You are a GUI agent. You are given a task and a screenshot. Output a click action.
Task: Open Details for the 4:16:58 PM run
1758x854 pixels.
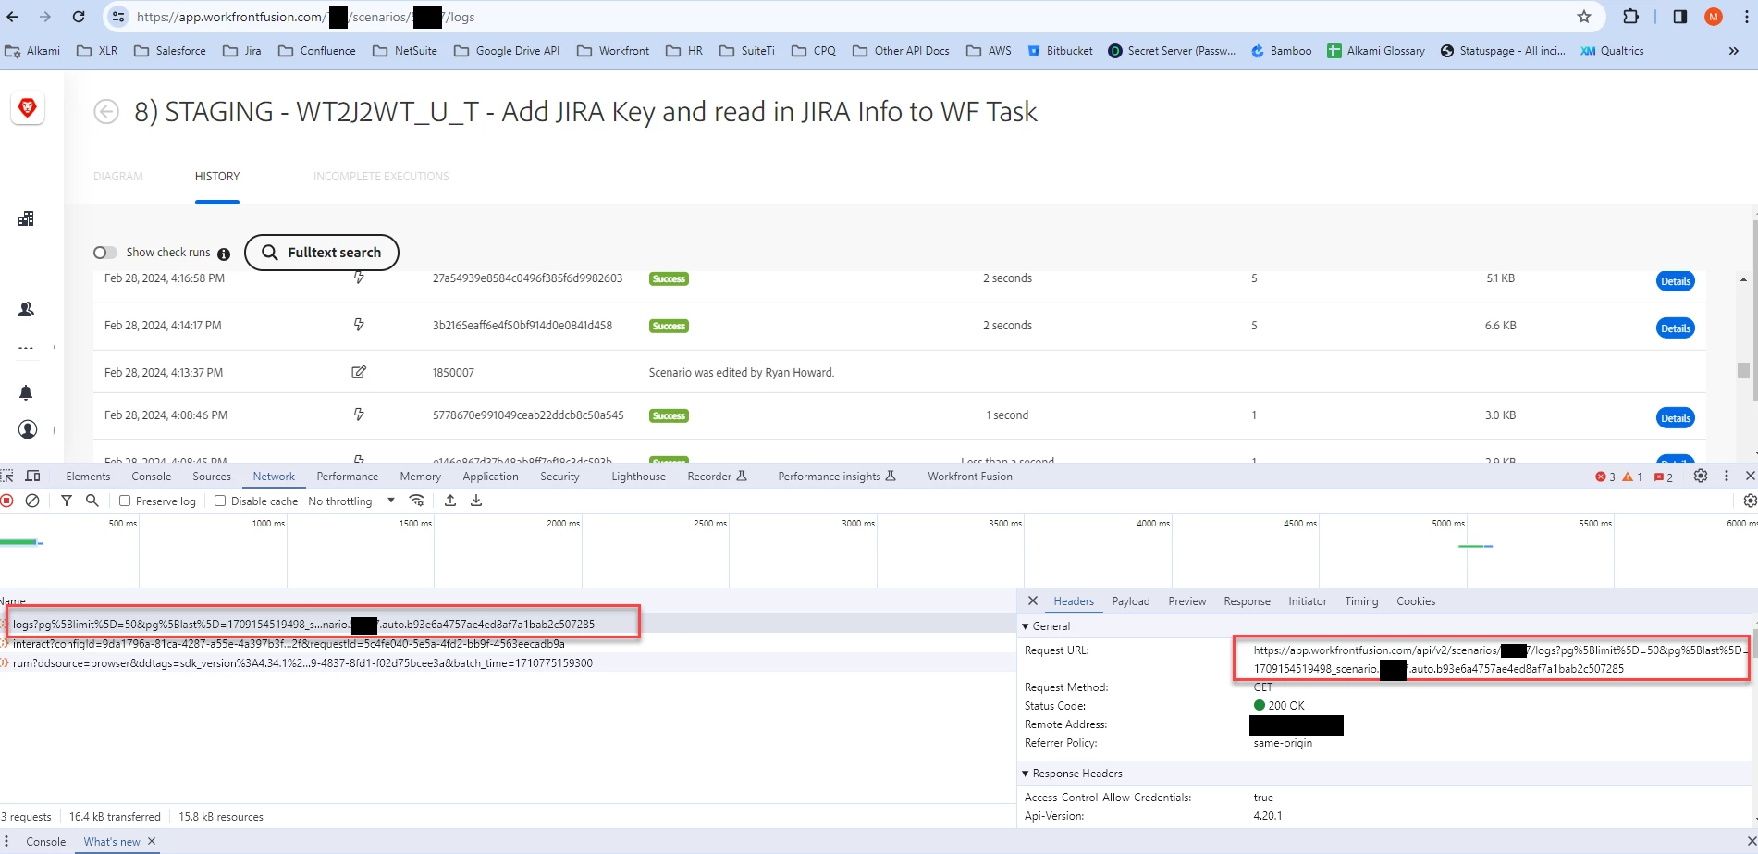pos(1675,281)
